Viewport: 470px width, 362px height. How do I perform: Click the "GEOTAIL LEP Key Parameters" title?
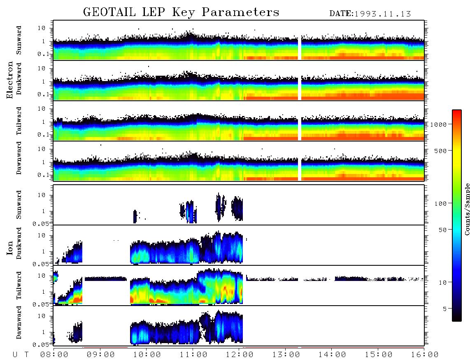point(181,12)
